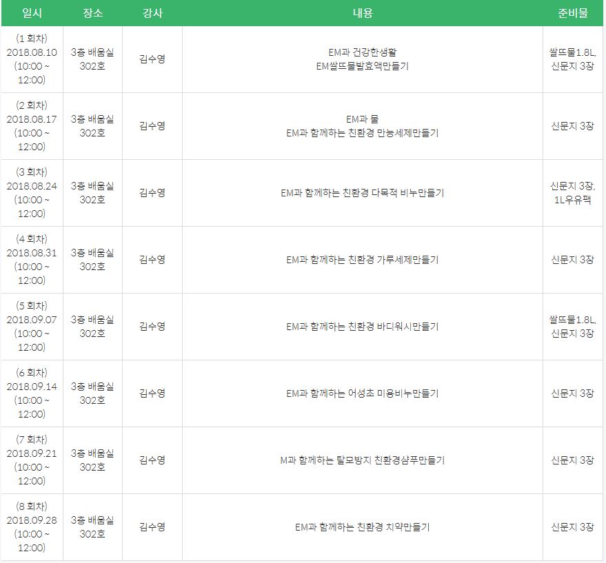
Task: Click the 일시 column header
Action: 31,12
